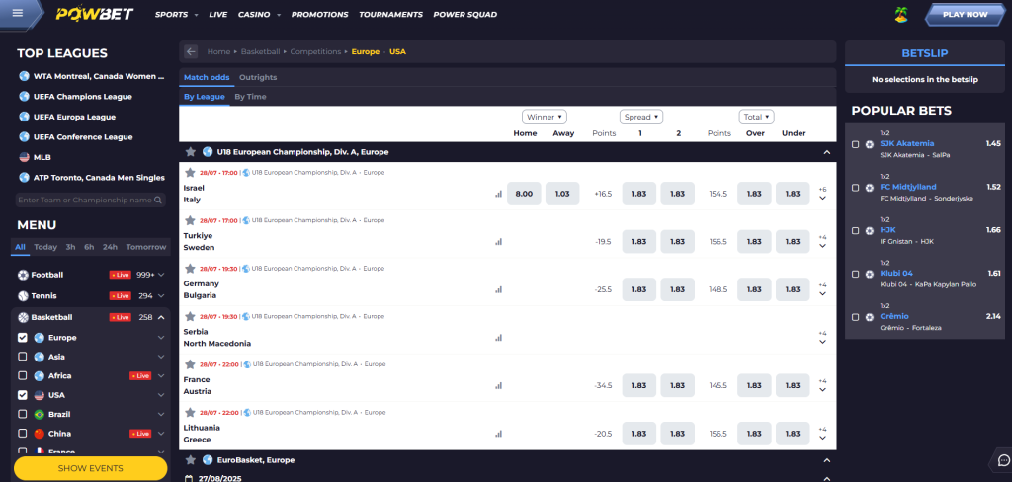Go back using the breadcrumb arrow
The width and height of the screenshot is (1012, 482).
(191, 51)
